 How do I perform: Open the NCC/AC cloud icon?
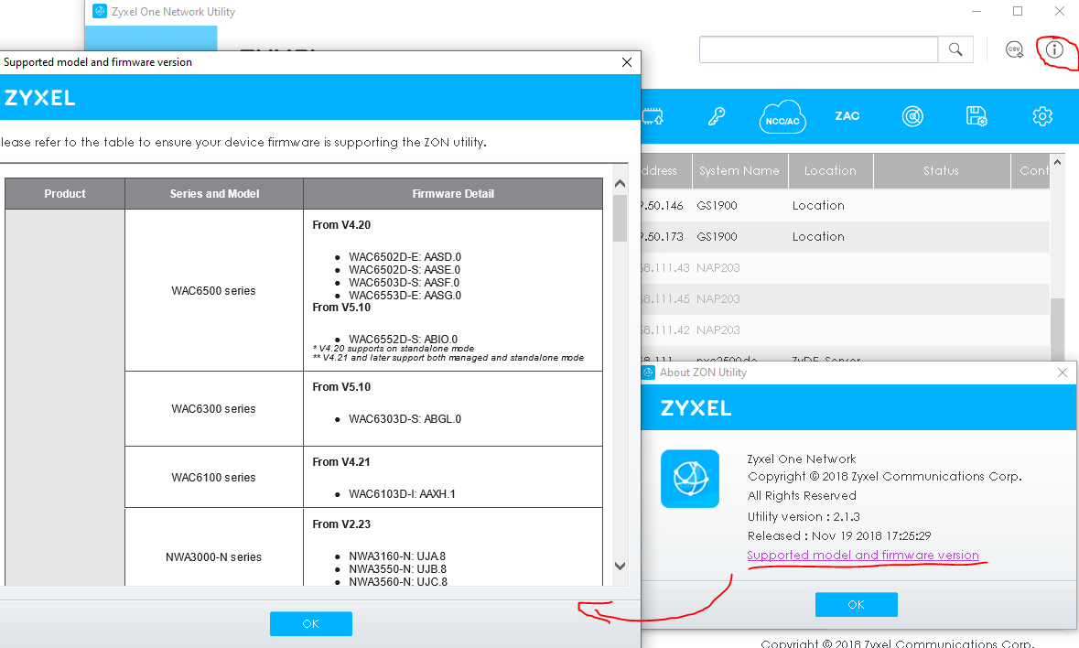coord(782,116)
